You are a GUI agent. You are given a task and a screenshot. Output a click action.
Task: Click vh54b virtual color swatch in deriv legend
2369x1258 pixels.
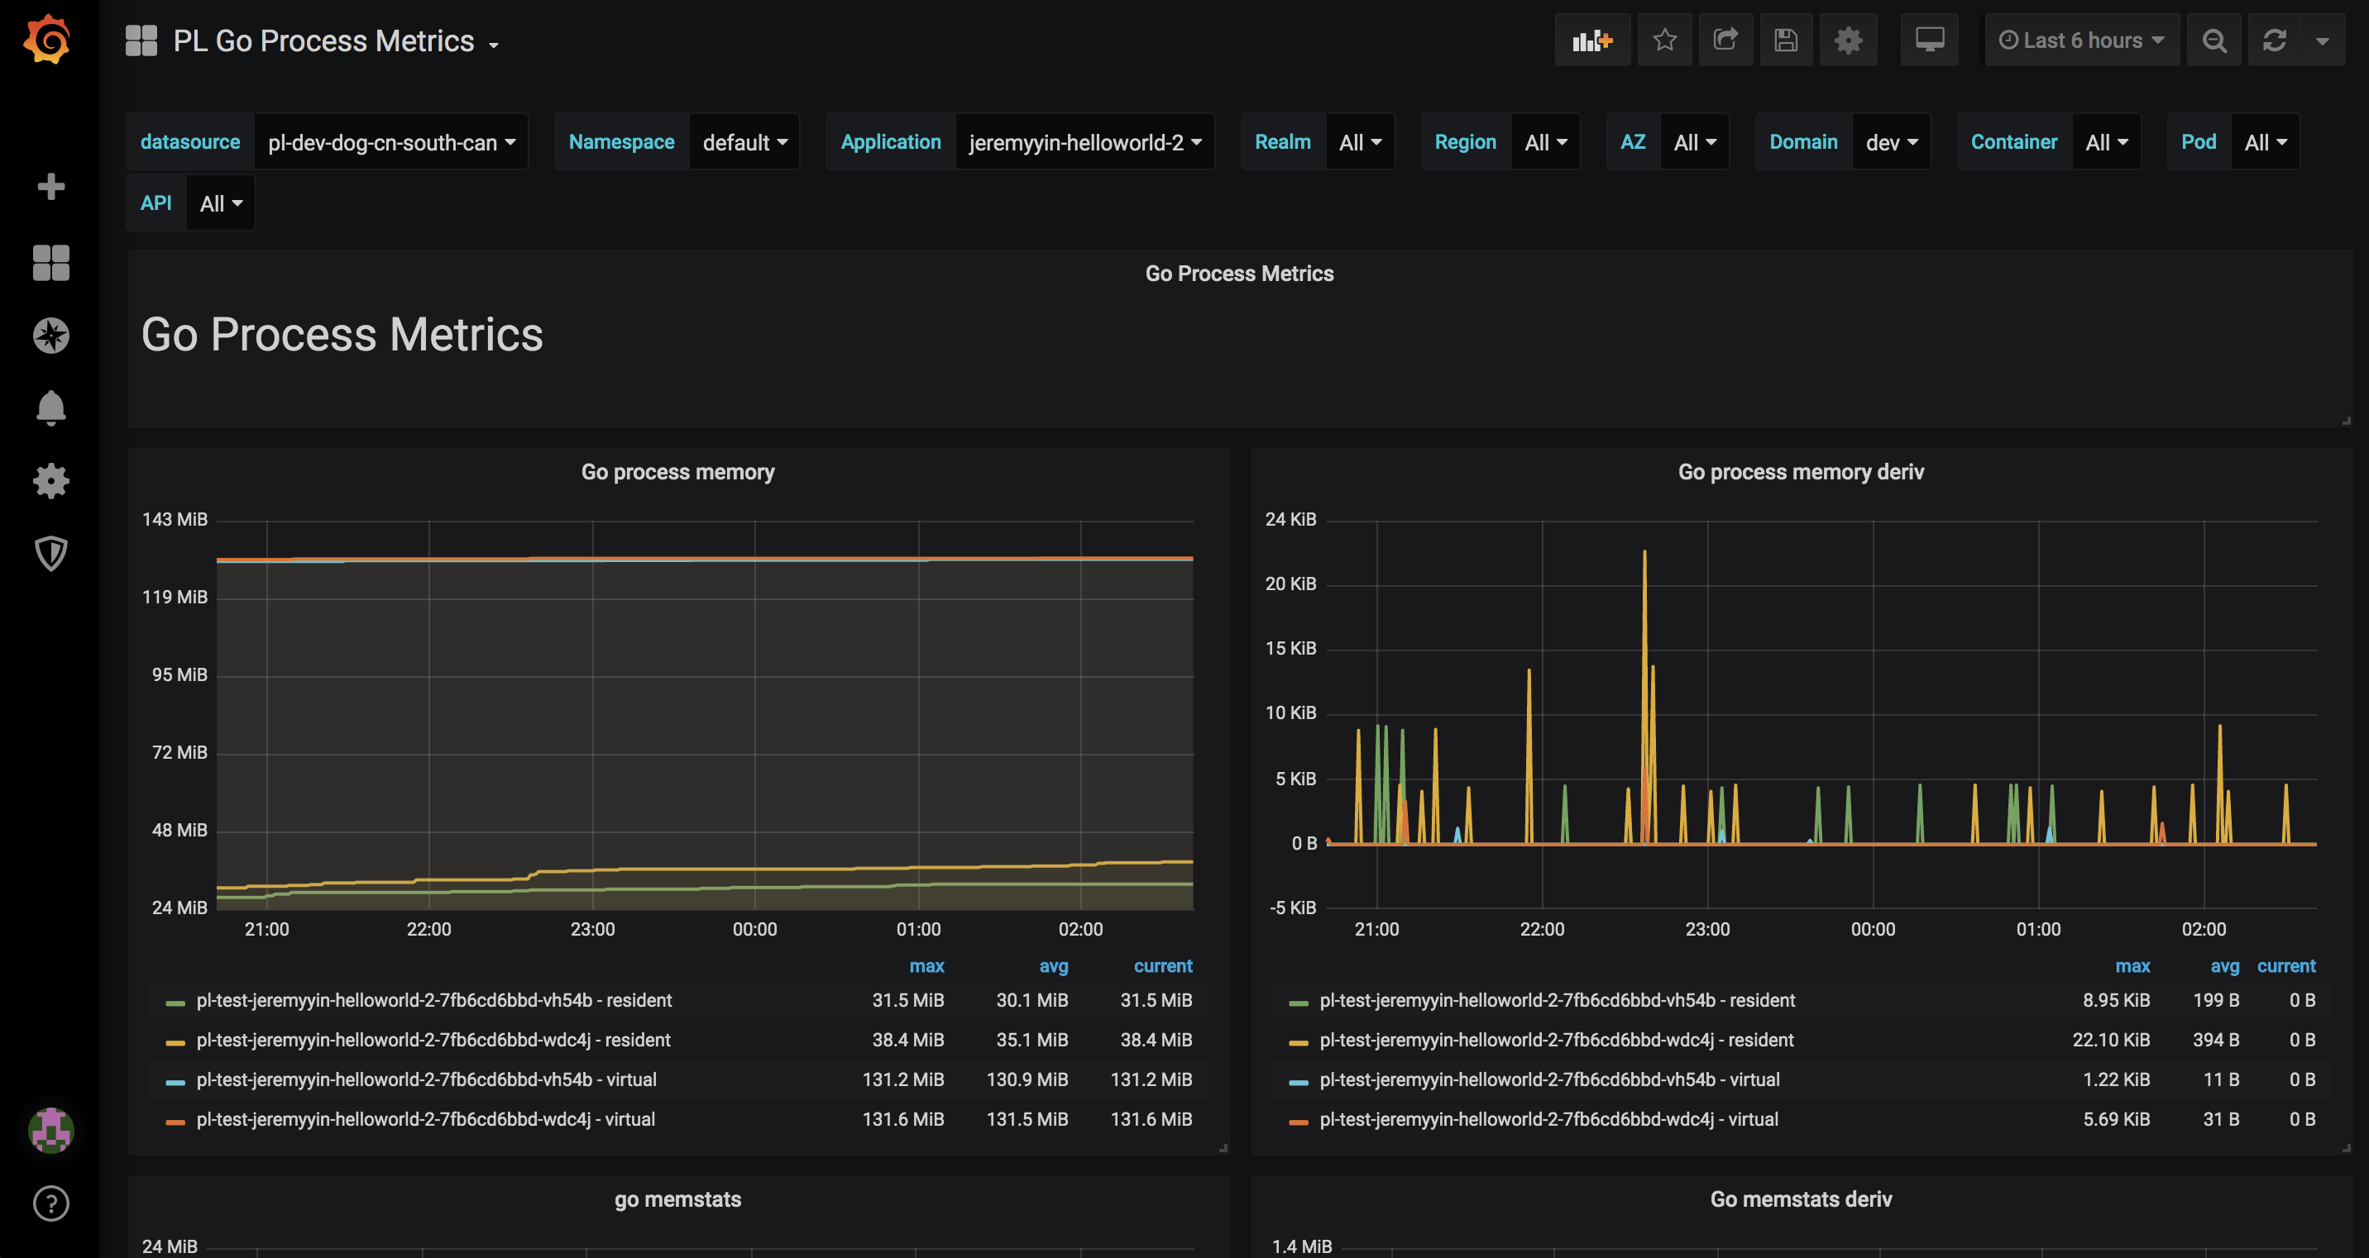click(x=1299, y=1082)
